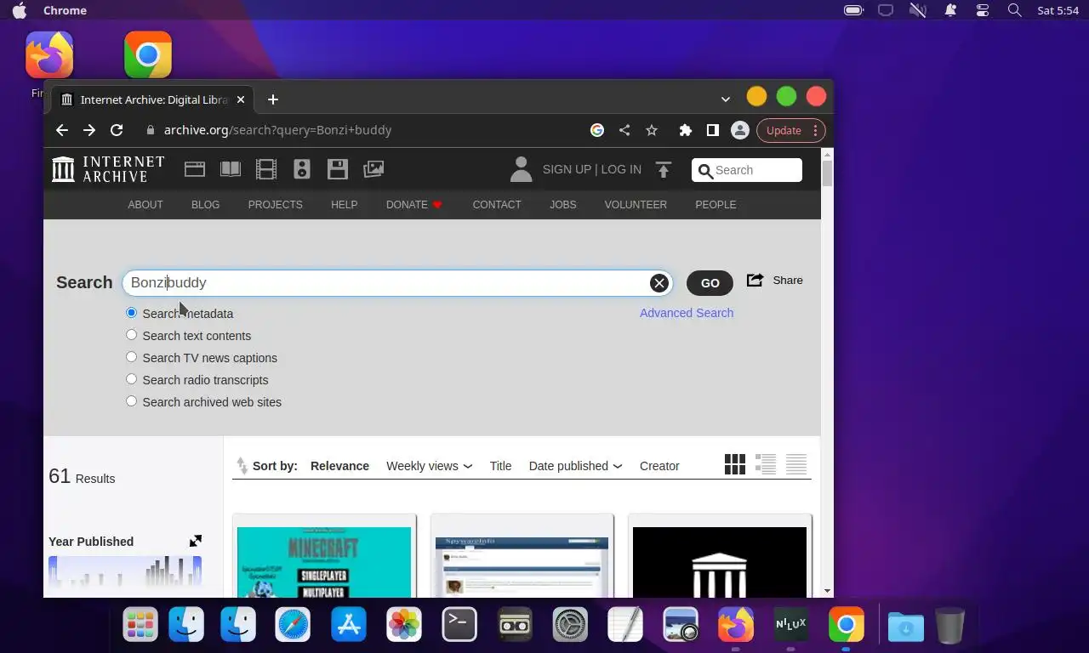1089x653 pixels.
Task: Open the Spotlight search in menu bar
Action: tap(1014, 10)
